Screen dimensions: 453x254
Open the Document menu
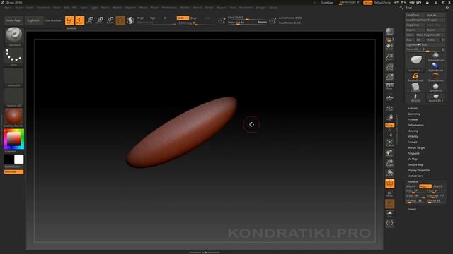click(x=43, y=8)
